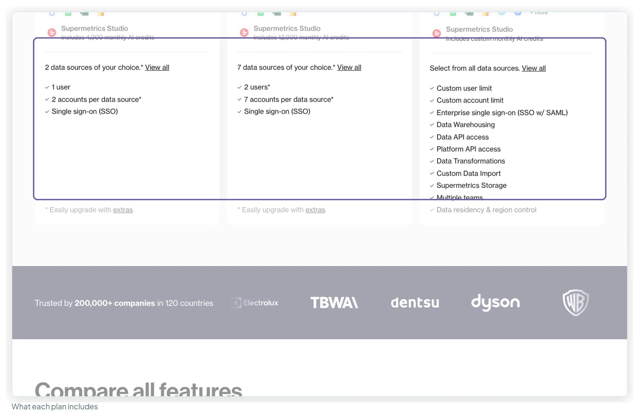
Task: Click 'Single sign-on (SSO)' in the 2 users plan
Action: [x=277, y=112]
